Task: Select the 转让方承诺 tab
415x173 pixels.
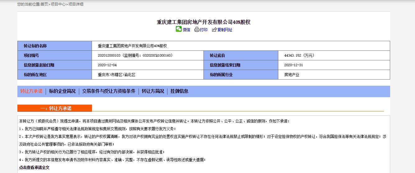Action: coord(31,91)
